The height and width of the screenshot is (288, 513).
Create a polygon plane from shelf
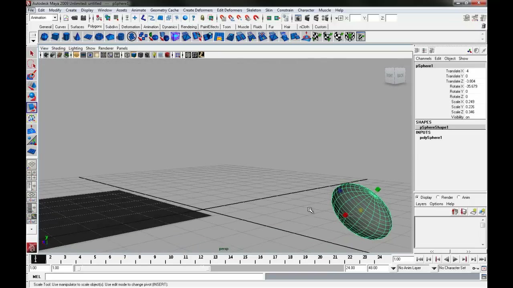[88, 37]
